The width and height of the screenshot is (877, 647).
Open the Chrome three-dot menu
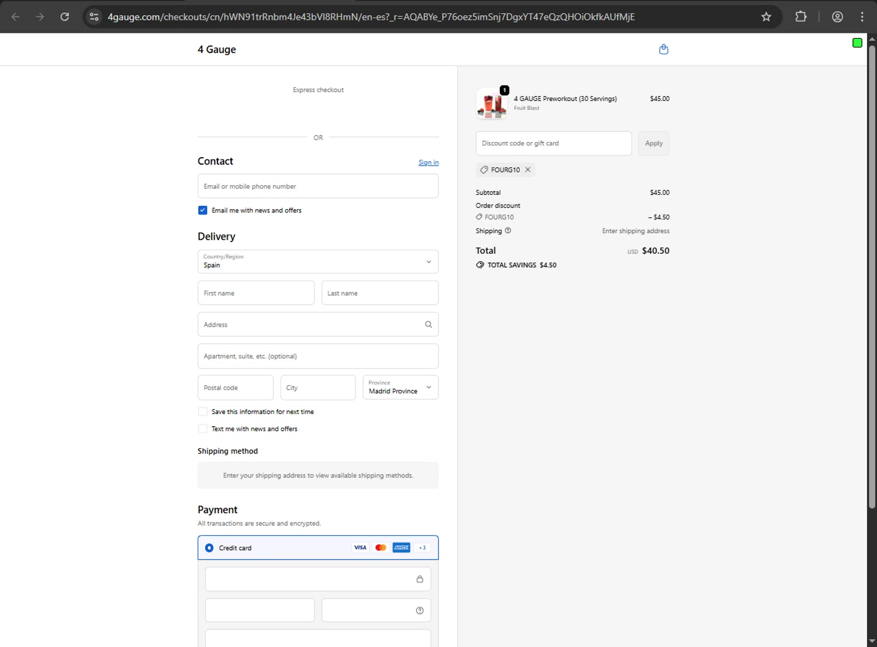tap(862, 16)
